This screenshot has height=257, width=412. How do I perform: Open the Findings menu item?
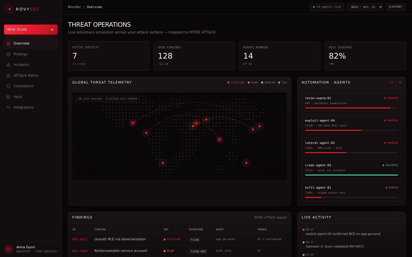pyautogui.click(x=31, y=54)
